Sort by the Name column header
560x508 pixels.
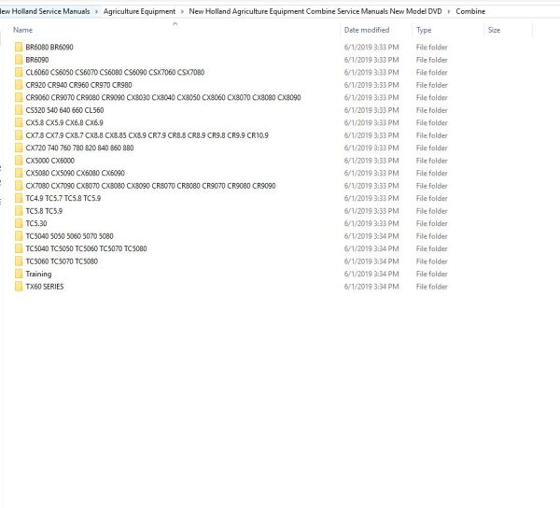point(22,30)
